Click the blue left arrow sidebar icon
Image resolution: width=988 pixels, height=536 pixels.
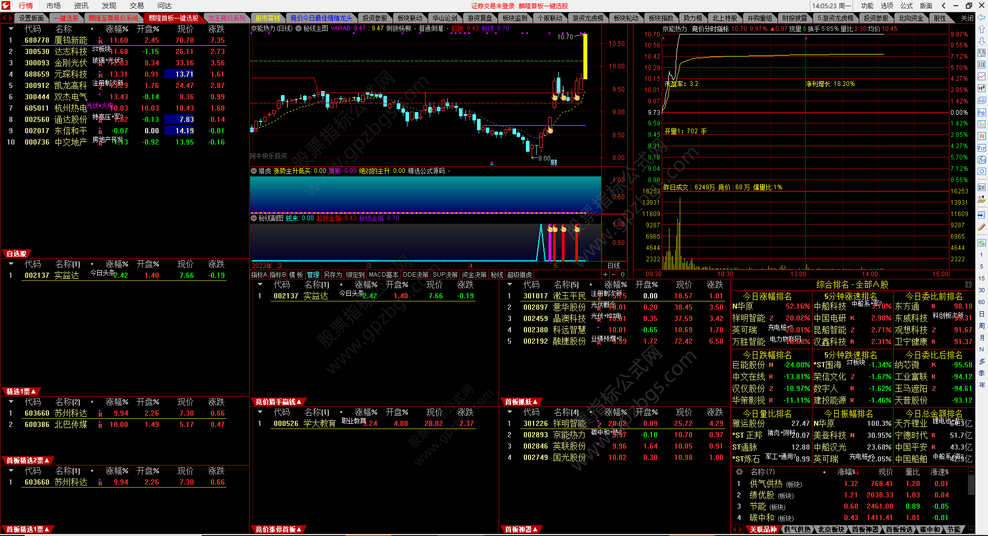pos(981,215)
